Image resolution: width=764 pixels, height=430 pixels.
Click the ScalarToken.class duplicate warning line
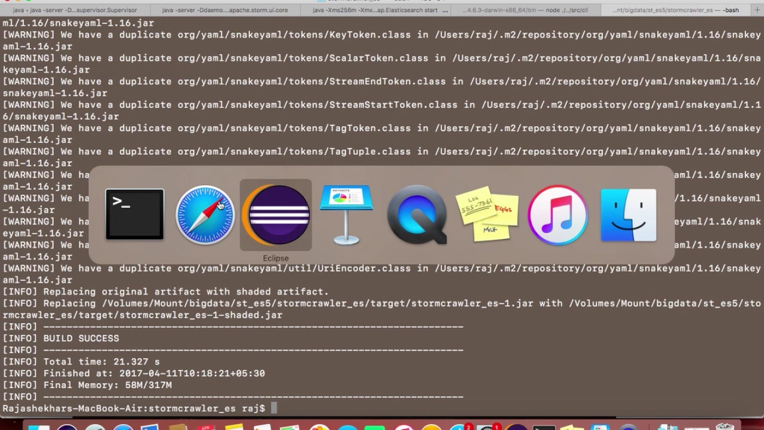[382, 64]
